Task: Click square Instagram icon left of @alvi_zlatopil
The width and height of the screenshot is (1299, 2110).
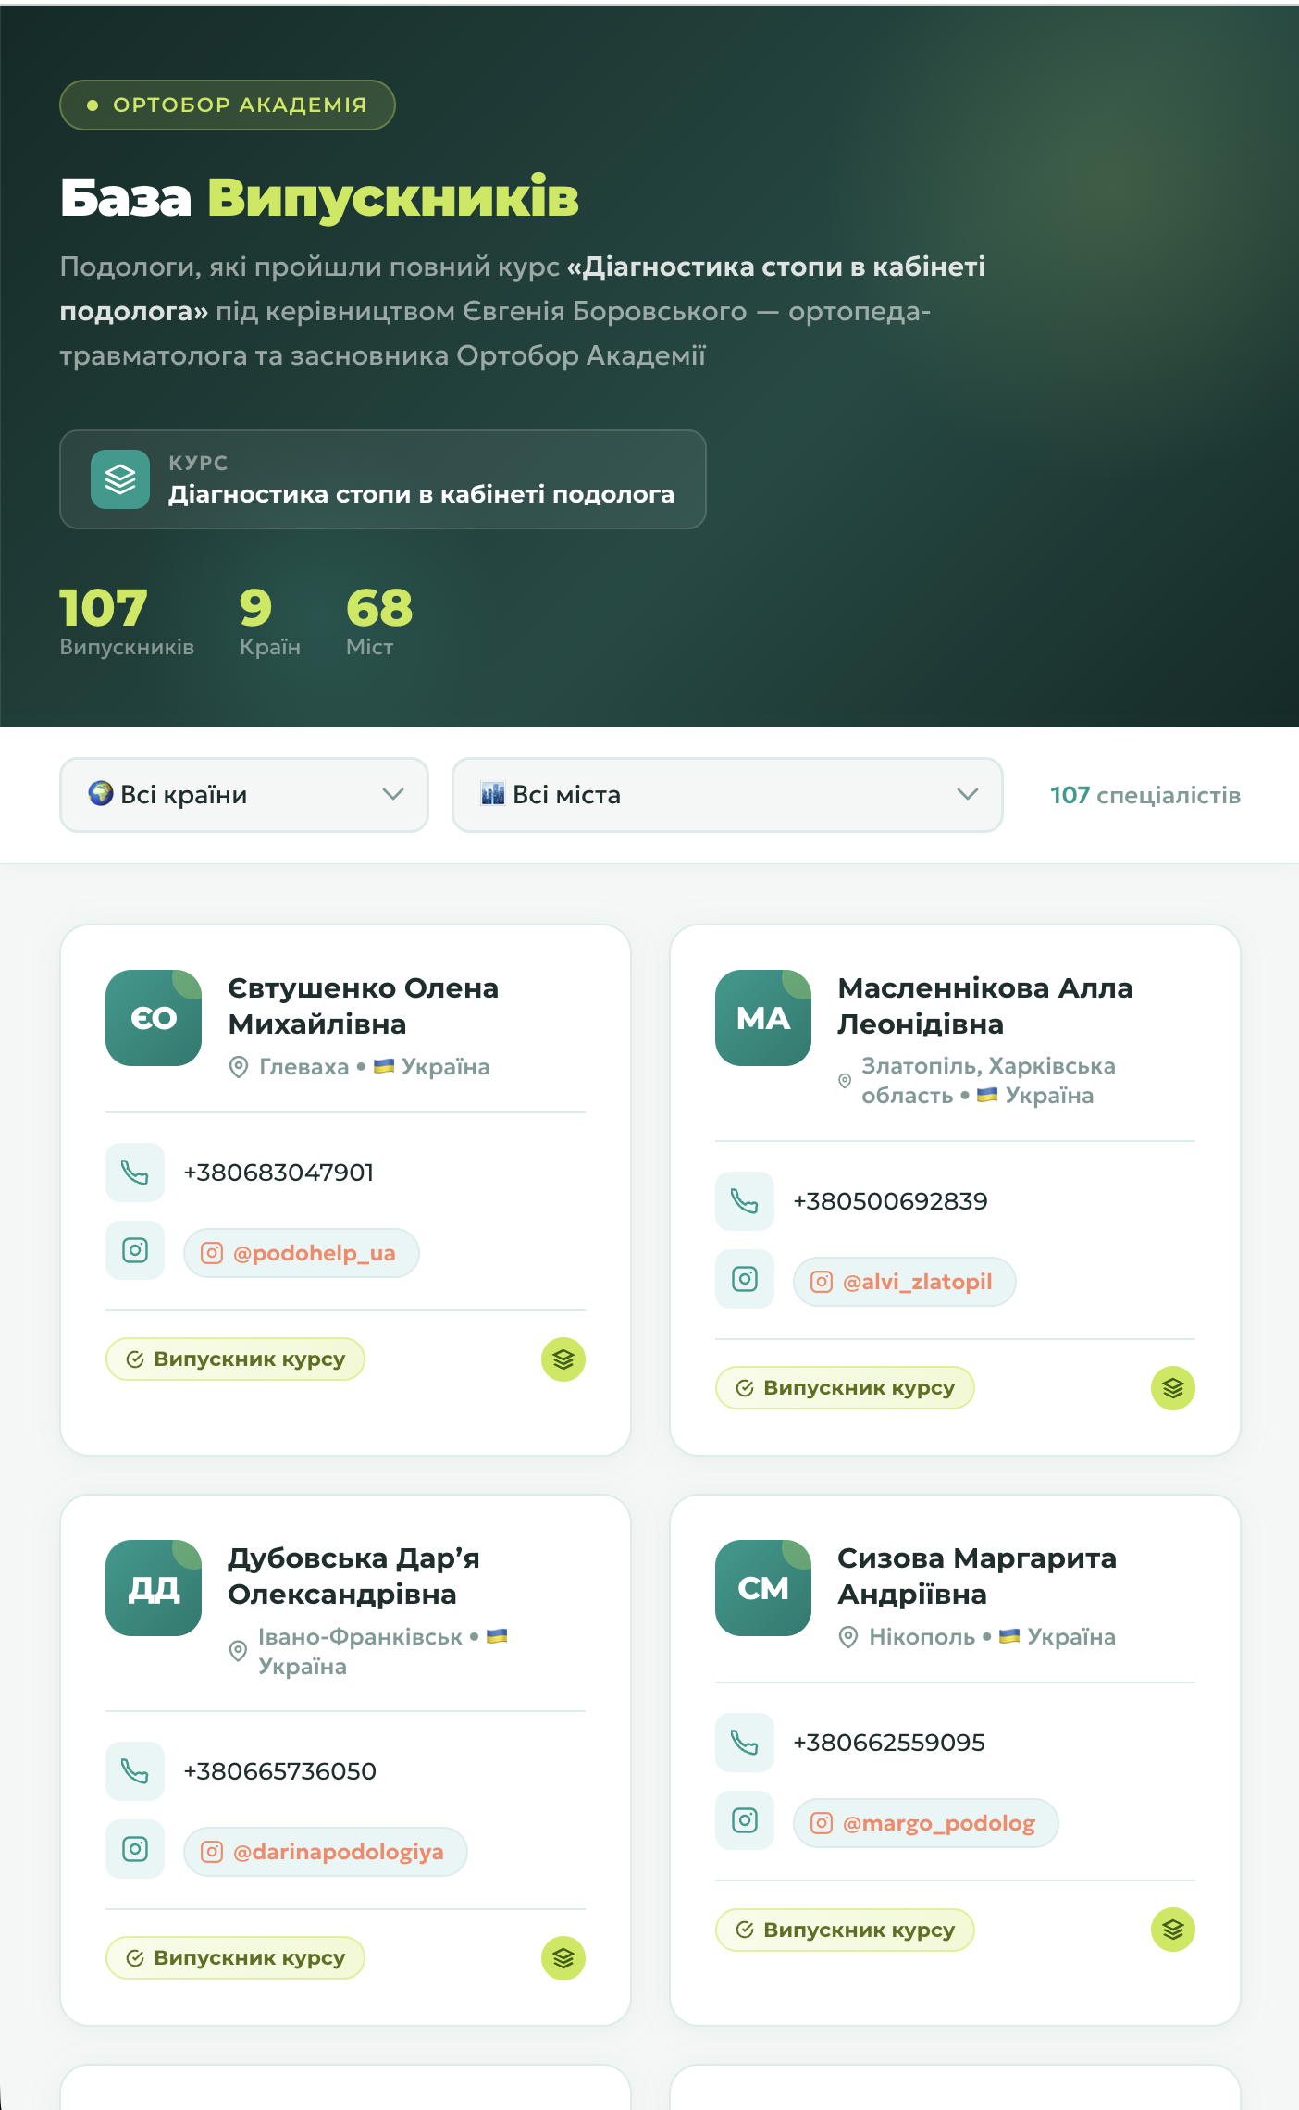Action: tap(745, 1279)
